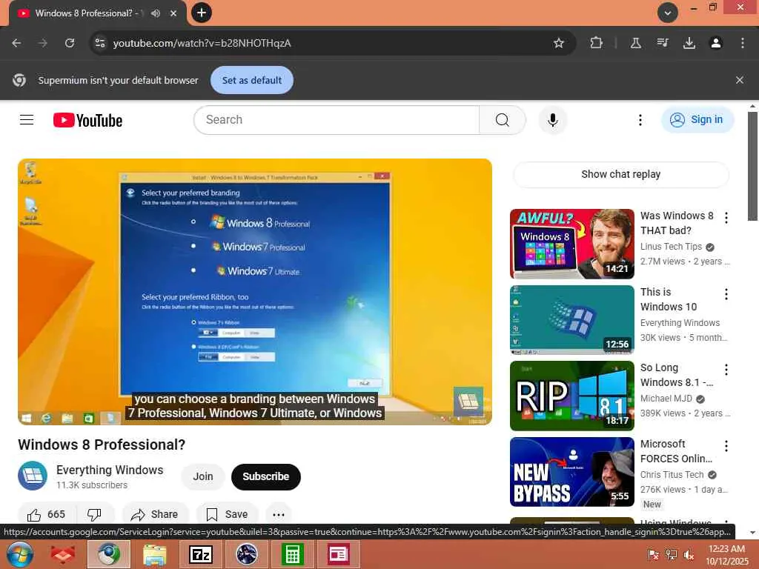The width and height of the screenshot is (759, 569).
Task: Click the magnifier search button
Action: coord(503,119)
